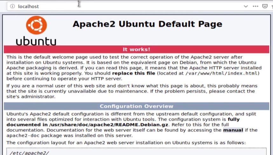Screen dimensions: 273x155
Task: Click the Ubuntu logo image
Action: coord(36,30)
